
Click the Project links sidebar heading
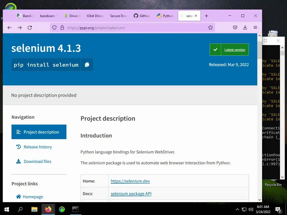point(25,184)
